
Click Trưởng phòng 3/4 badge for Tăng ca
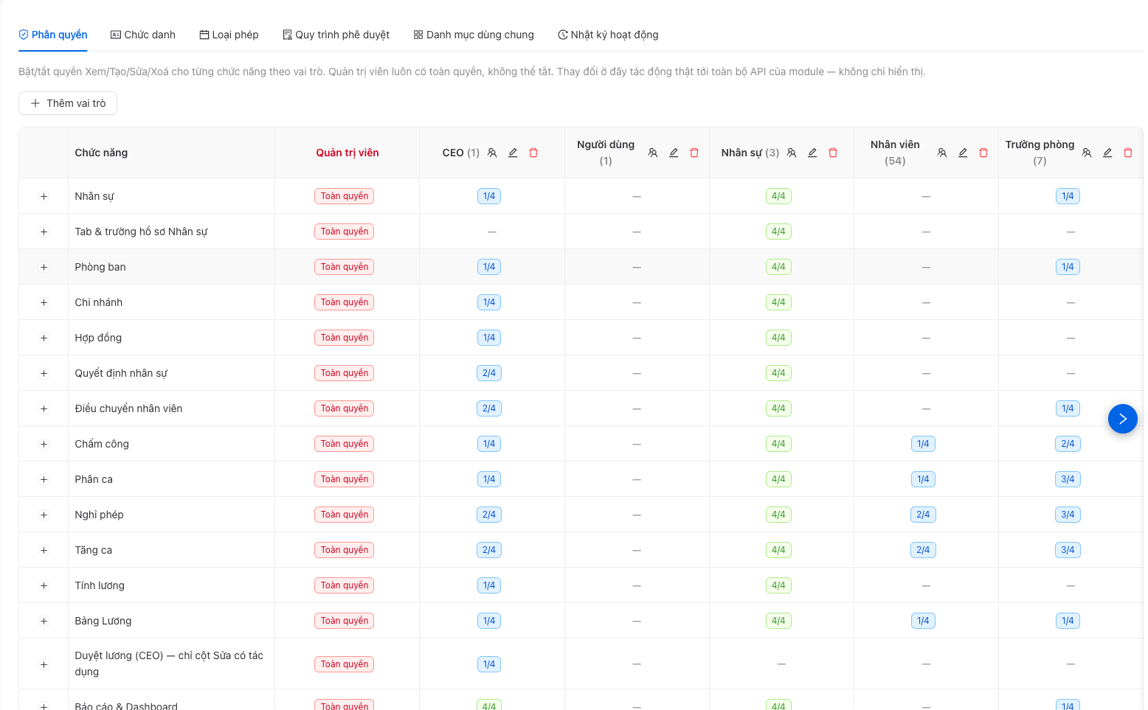pyautogui.click(x=1068, y=550)
